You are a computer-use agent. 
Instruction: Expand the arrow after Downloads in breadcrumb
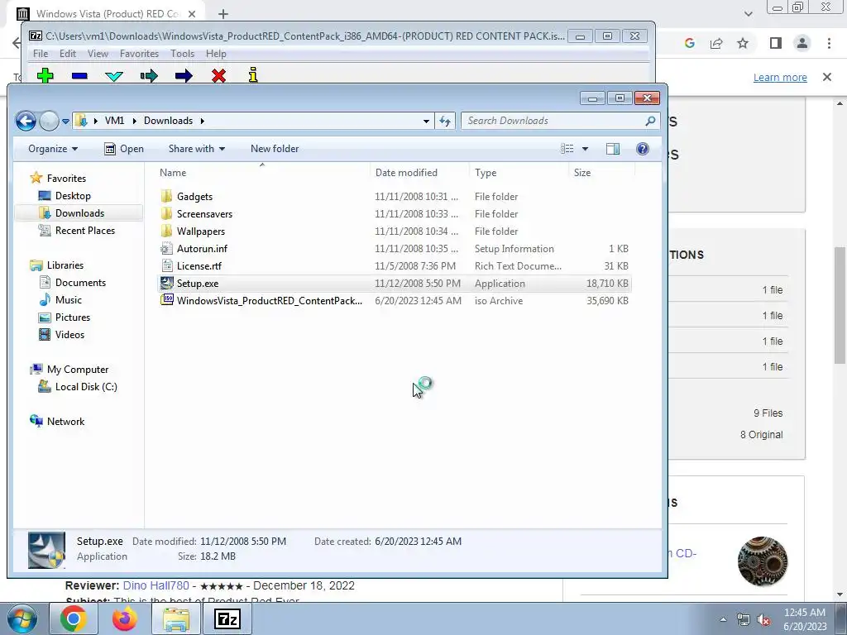coord(203,121)
